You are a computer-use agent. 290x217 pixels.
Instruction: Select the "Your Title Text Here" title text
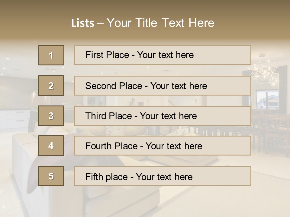tap(160, 23)
